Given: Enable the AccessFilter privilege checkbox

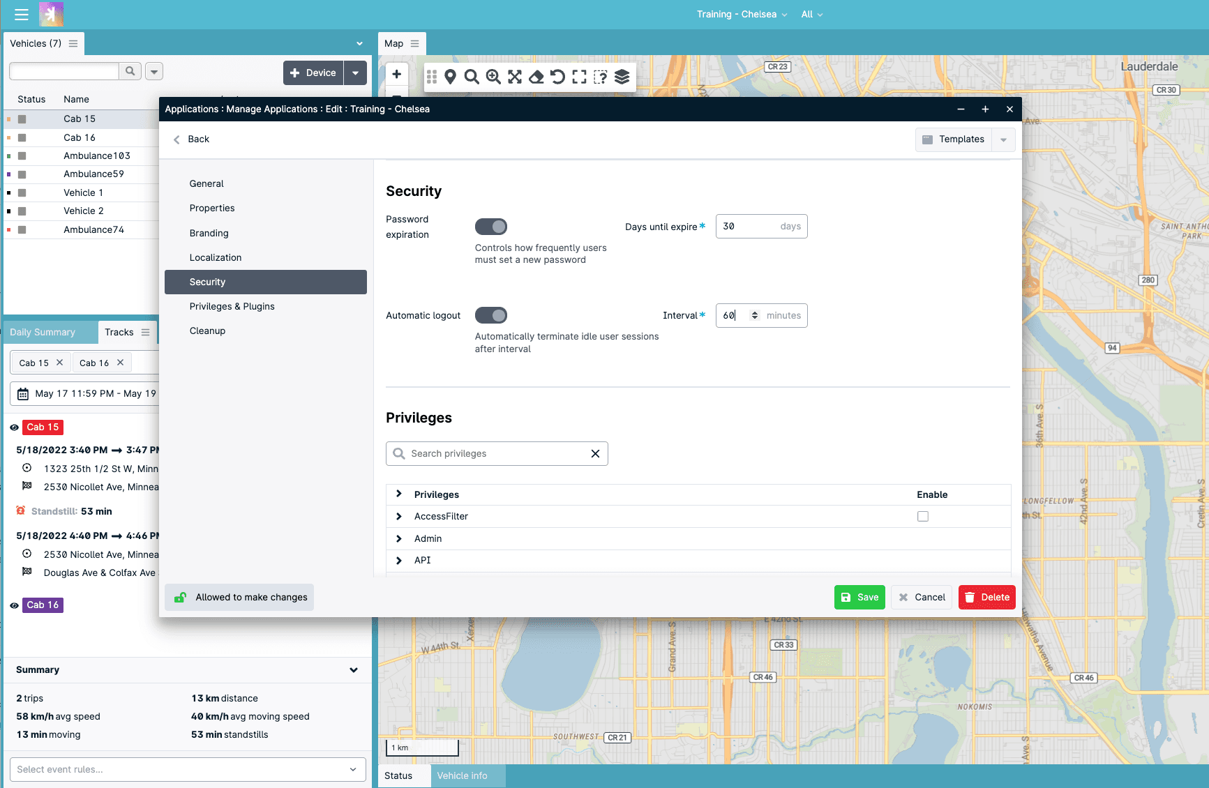Looking at the screenshot, I should click(x=923, y=516).
